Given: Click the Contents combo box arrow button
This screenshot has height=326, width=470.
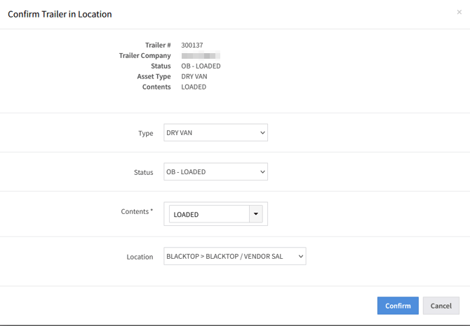Looking at the screenshot, I should pyautogui.click(x=255, y=214).
